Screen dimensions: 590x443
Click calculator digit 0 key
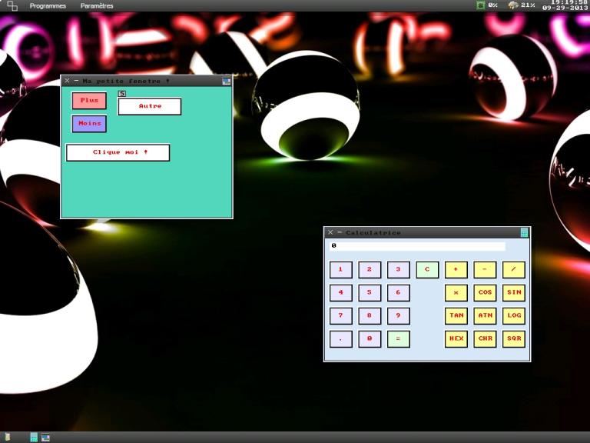(x=370, y=338)
